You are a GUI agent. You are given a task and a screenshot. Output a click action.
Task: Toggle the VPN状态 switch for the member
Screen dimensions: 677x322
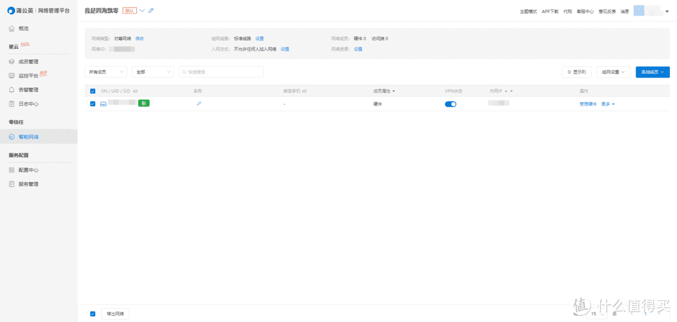coord(450,104)
